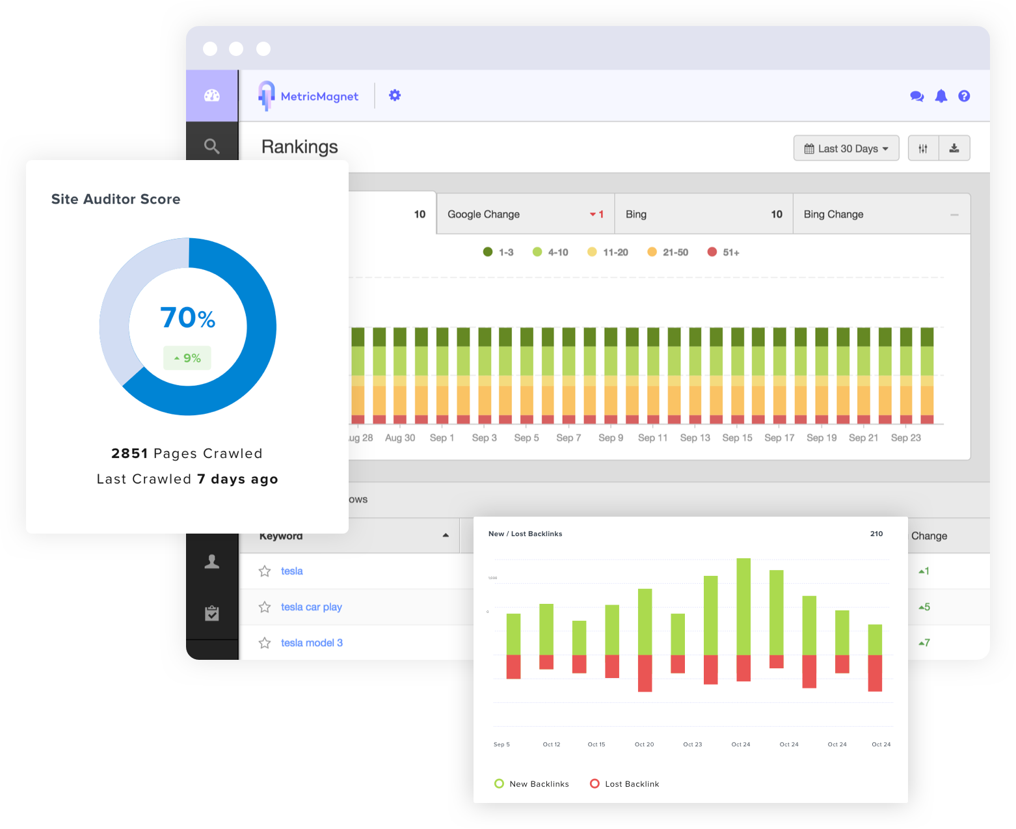The height and width of the screenshot is (829, 1016).
Task: Click the download export button
Action: point(954,148)
